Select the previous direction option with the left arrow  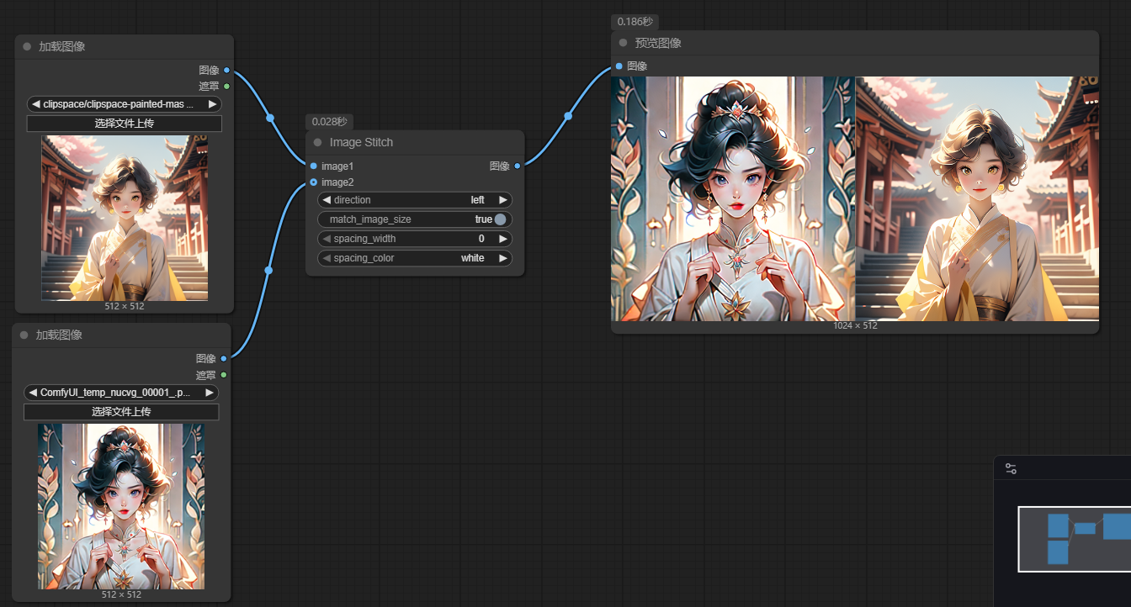[327, 200]
